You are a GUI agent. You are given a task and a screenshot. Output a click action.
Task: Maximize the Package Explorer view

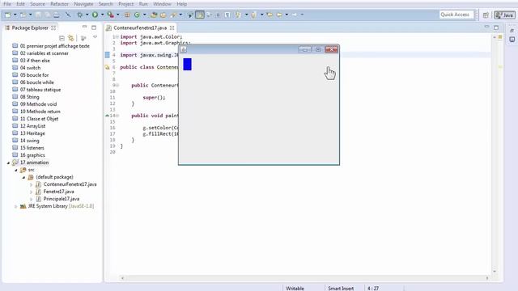click(94, 27)
